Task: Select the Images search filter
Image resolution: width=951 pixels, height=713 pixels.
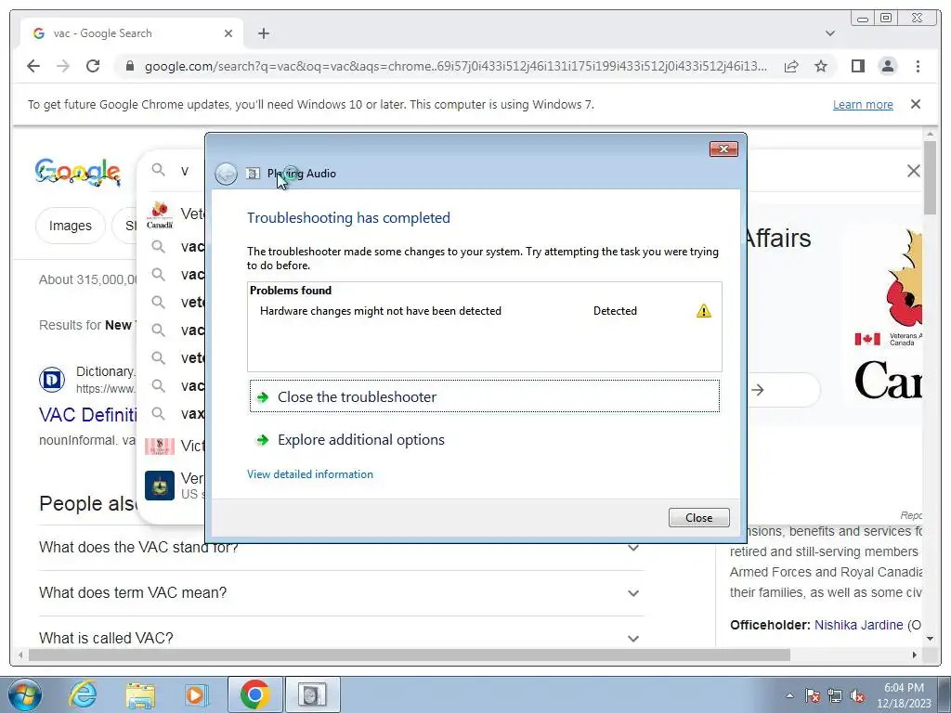Action: [71, 226]
